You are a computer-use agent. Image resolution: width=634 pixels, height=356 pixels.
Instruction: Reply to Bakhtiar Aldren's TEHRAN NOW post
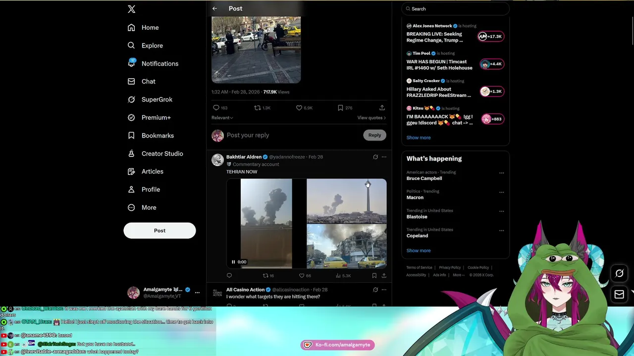point(229,275)
